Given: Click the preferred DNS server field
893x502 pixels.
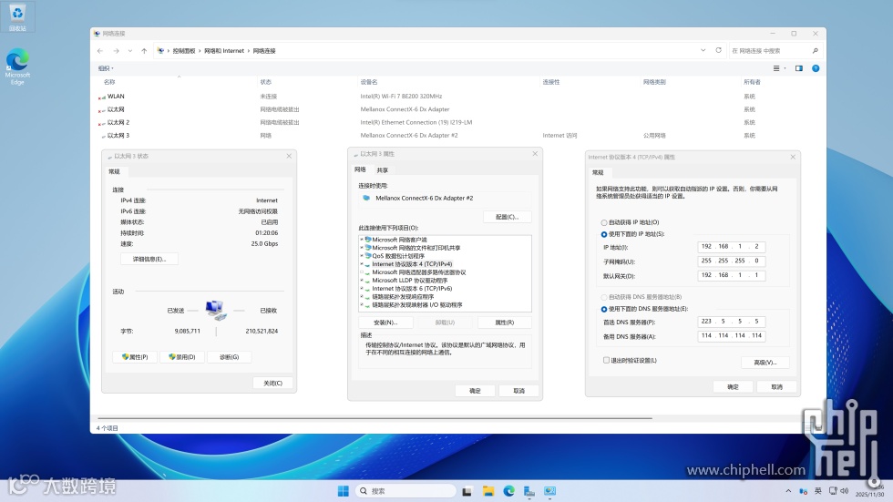Looking at the screenshot, I should pyautogui.click(x=731, y=322).
